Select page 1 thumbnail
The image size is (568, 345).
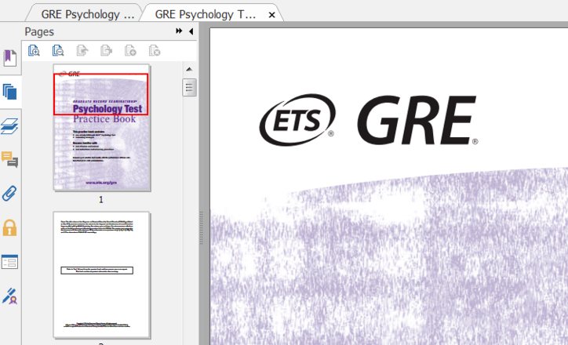102,128
